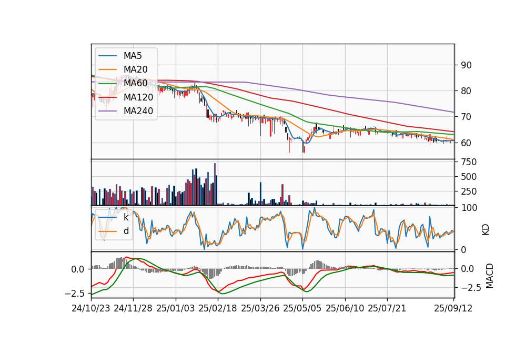Click the 25/02/18 date label

(218, 308)
